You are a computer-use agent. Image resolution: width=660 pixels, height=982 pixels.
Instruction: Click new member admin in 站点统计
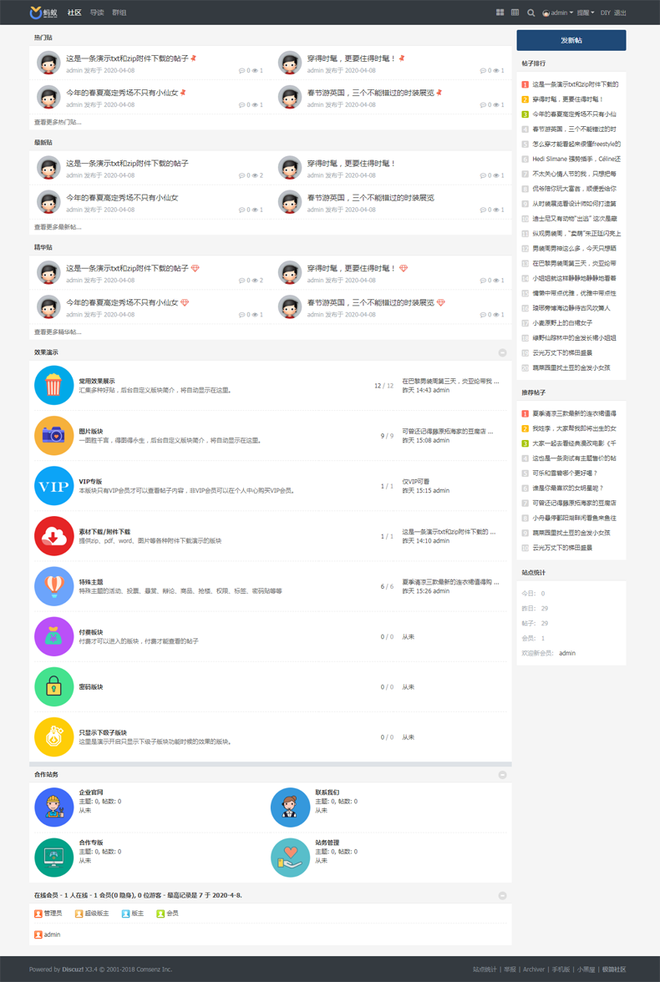point(567,653)
